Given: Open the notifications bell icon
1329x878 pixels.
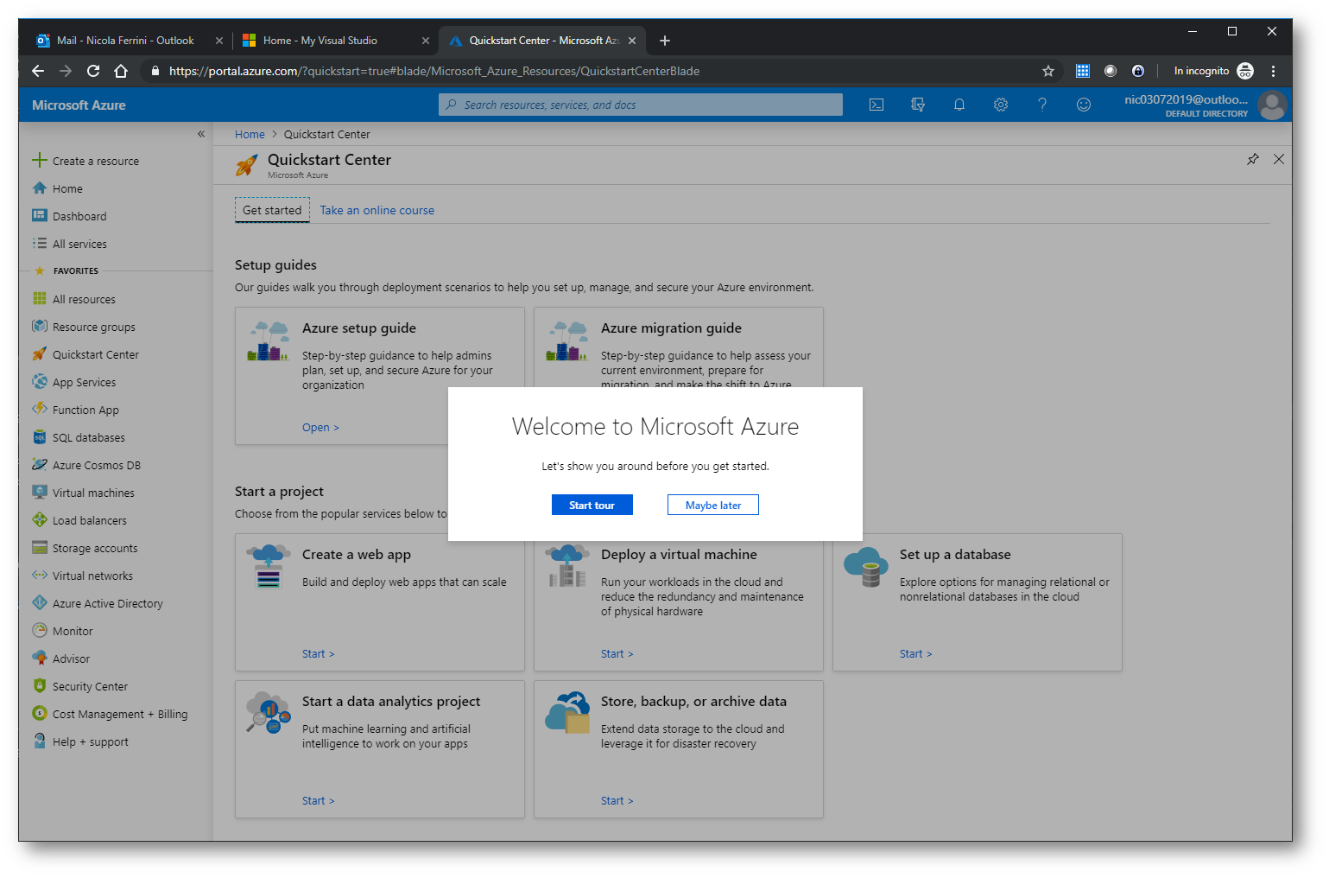Looking at the screenshot, I should tap(959, 105).
